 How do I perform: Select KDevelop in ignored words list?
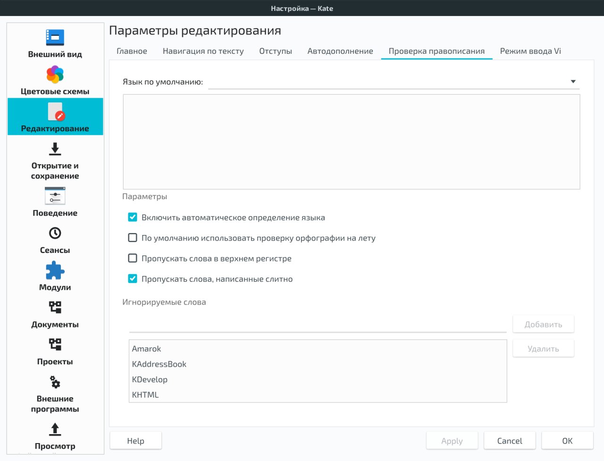(318, 379)
